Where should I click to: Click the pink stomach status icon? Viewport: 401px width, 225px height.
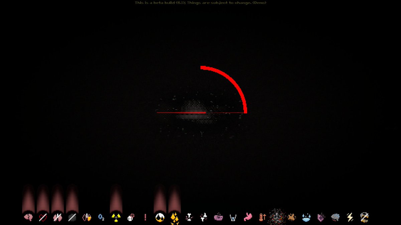point(248,217)
